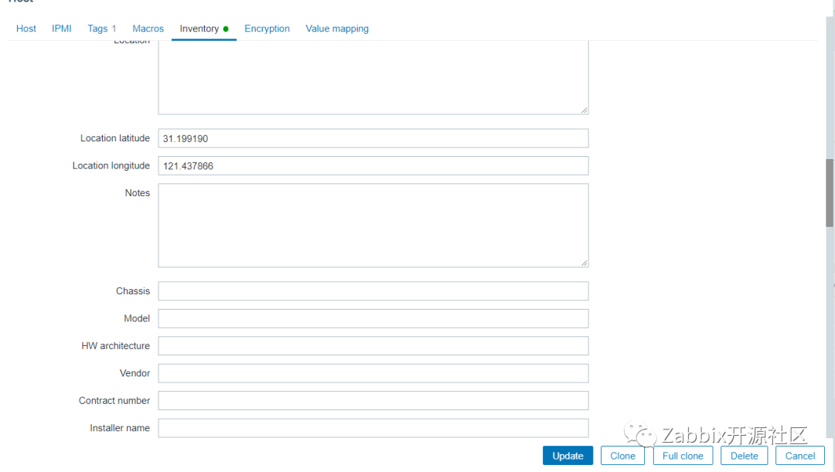Image resolution: width=835 pixels, height=472 pixels.
Task: Click the vertical scrollbar thumb
Action: pos(830,192)
